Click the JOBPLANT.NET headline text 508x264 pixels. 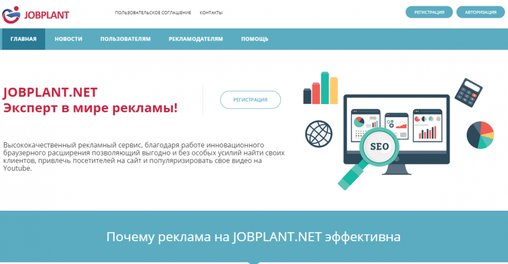pyautogui.click(x=50, y=93)
